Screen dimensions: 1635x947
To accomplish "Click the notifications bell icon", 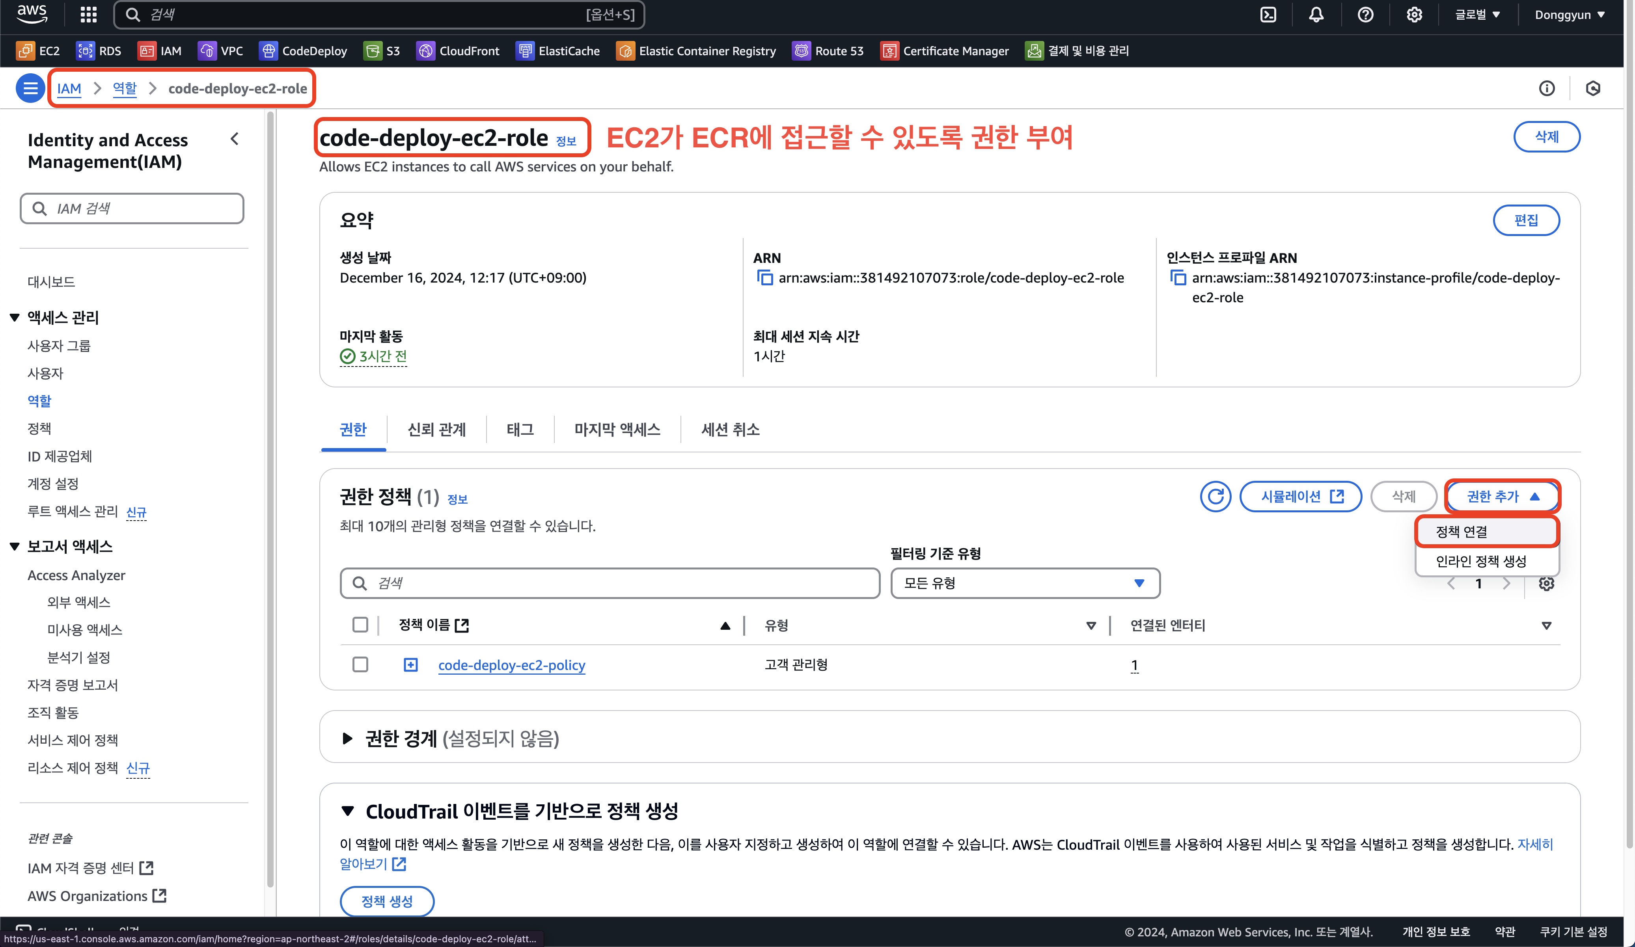I will [x=1316, y=15].
